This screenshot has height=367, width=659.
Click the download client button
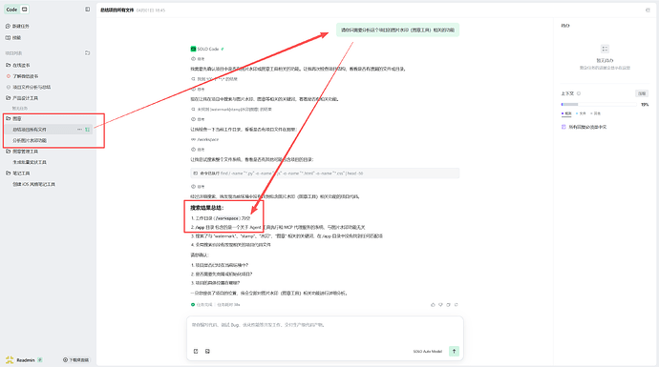[x=76, y=360]
